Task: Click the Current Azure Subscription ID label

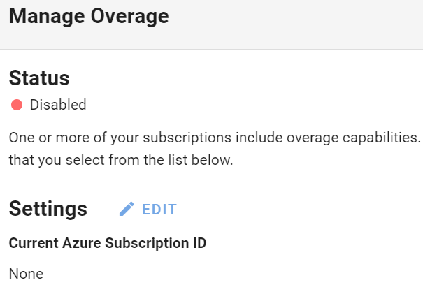Action: (x=108, y=243)
